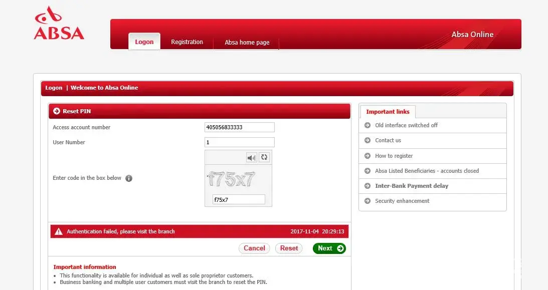Click the timestamp 2017-11-04 20:29:13
This screenshot has height=290, width=548.
pos(317,231)
